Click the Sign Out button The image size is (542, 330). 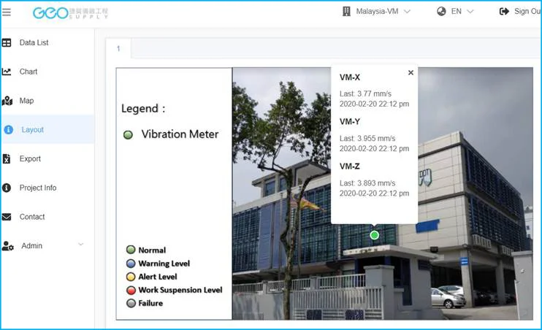tap(520, 12)
